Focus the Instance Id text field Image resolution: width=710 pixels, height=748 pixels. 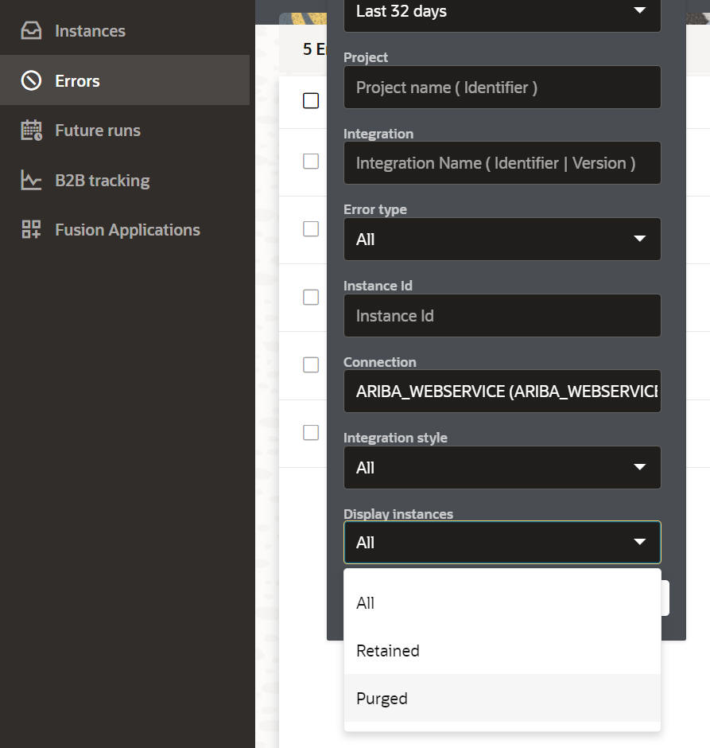[502, 316]
